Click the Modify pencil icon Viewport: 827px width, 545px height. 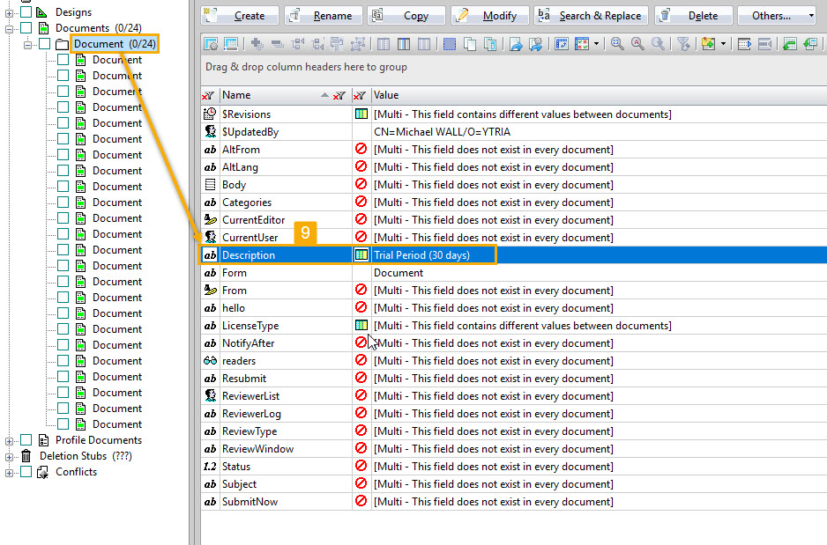click(x=461, y=15)
